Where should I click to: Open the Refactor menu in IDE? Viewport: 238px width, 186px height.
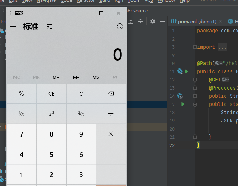[86, 1]
